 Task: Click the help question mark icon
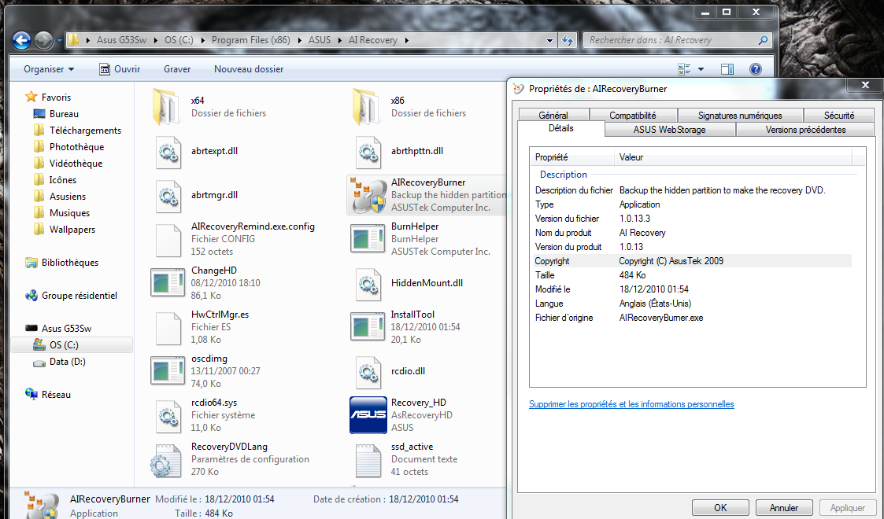pos(756,69)
